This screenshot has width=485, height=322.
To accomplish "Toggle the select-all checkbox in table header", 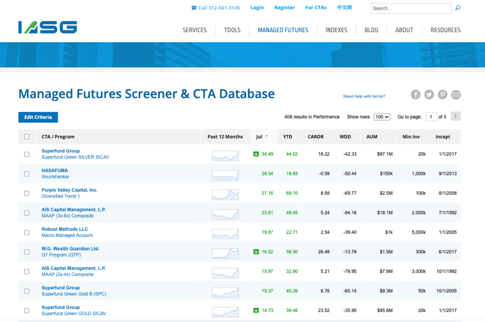I will click(x=27, y=137).
